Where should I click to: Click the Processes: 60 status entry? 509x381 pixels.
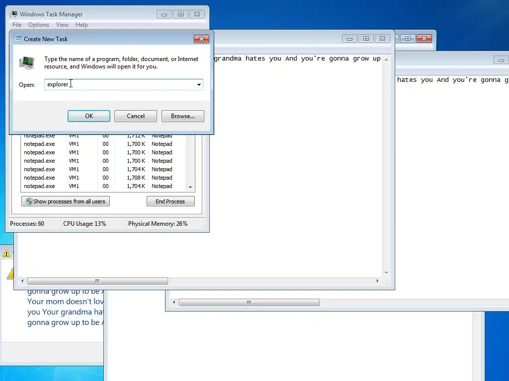[x=27, y=224]
